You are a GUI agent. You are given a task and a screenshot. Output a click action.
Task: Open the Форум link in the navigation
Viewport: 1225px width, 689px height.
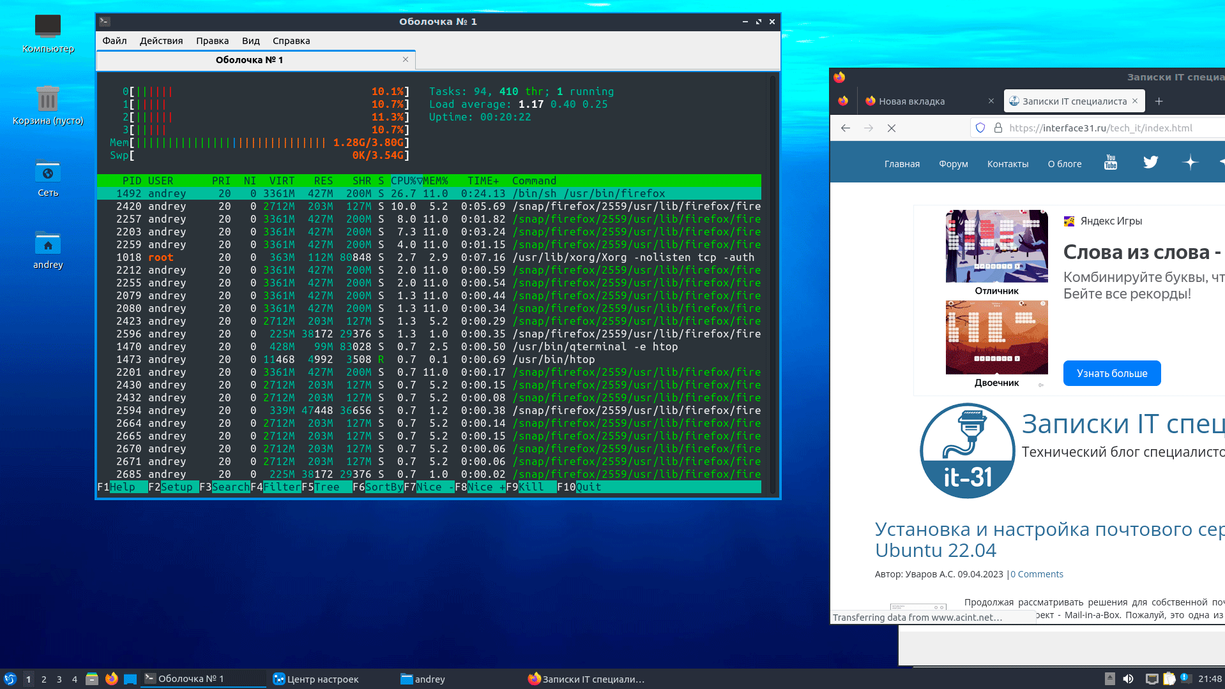pyautogui.click(x=953, y=164)
